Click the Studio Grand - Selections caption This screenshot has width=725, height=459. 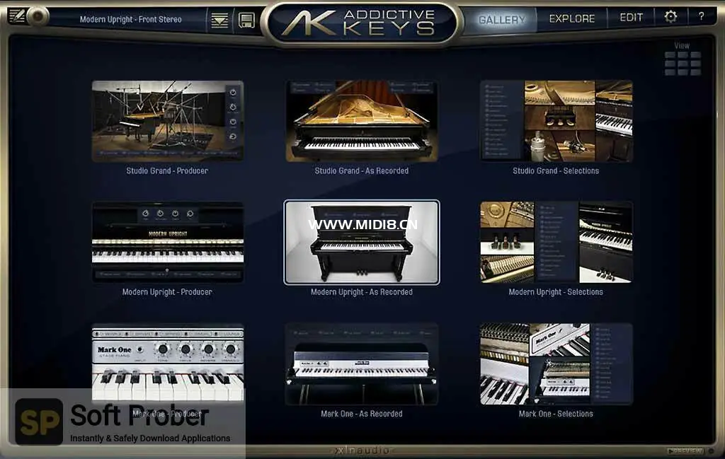click(x=556, y=171)
